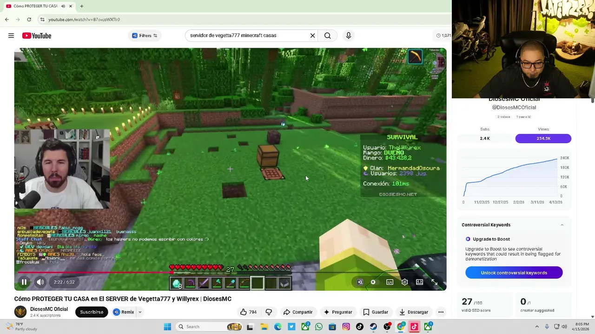Collapse the Controversial Keywords section

click(562, 225)
